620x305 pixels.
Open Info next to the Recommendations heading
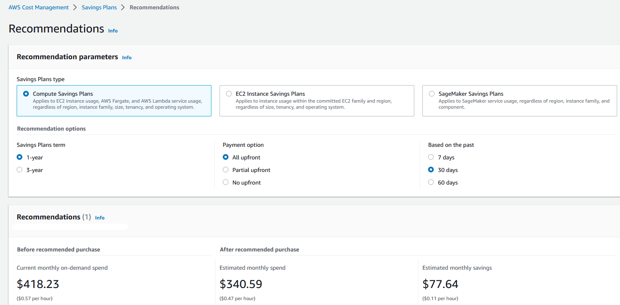coord(112,30)
